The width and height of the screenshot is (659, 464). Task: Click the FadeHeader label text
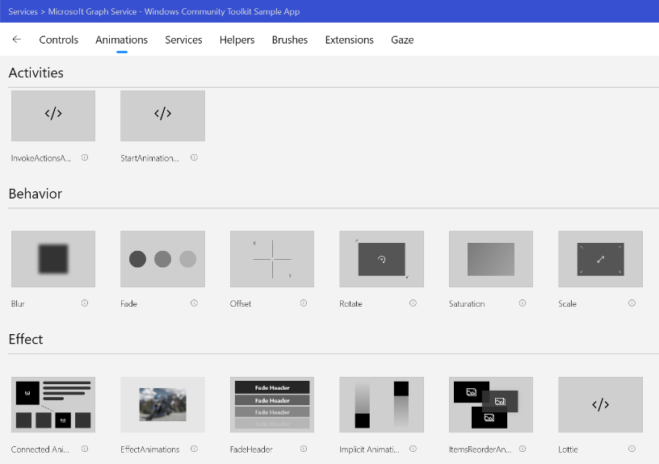click(251, 449)
